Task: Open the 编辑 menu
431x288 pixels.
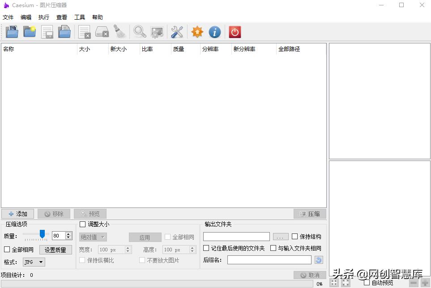Action: [26, 17]
